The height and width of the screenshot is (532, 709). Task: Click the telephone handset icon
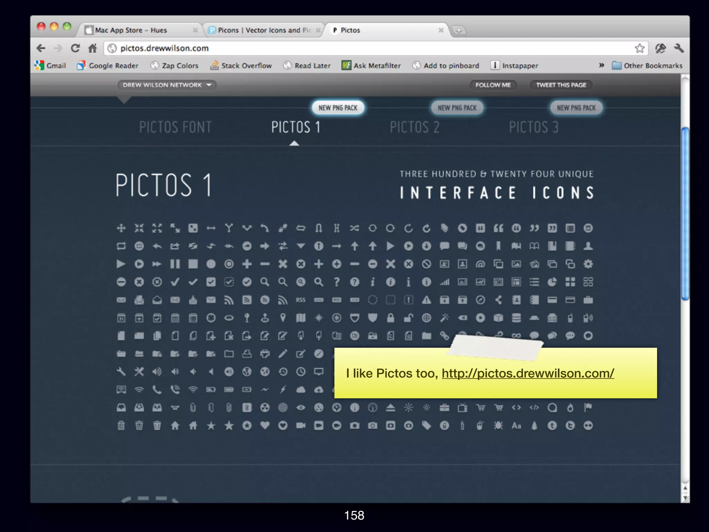click(157, 390)
